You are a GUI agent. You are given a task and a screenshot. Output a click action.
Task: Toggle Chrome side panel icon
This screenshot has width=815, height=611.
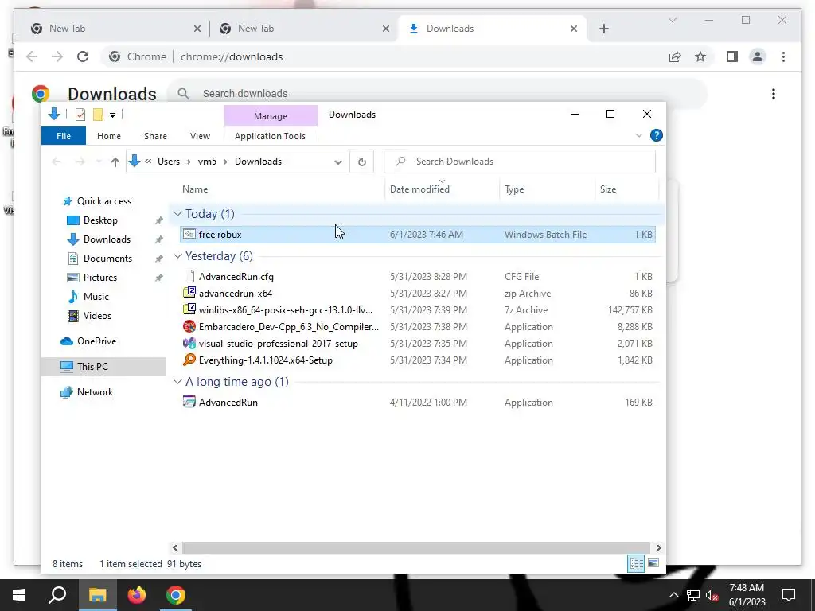[x=732, y=56]
